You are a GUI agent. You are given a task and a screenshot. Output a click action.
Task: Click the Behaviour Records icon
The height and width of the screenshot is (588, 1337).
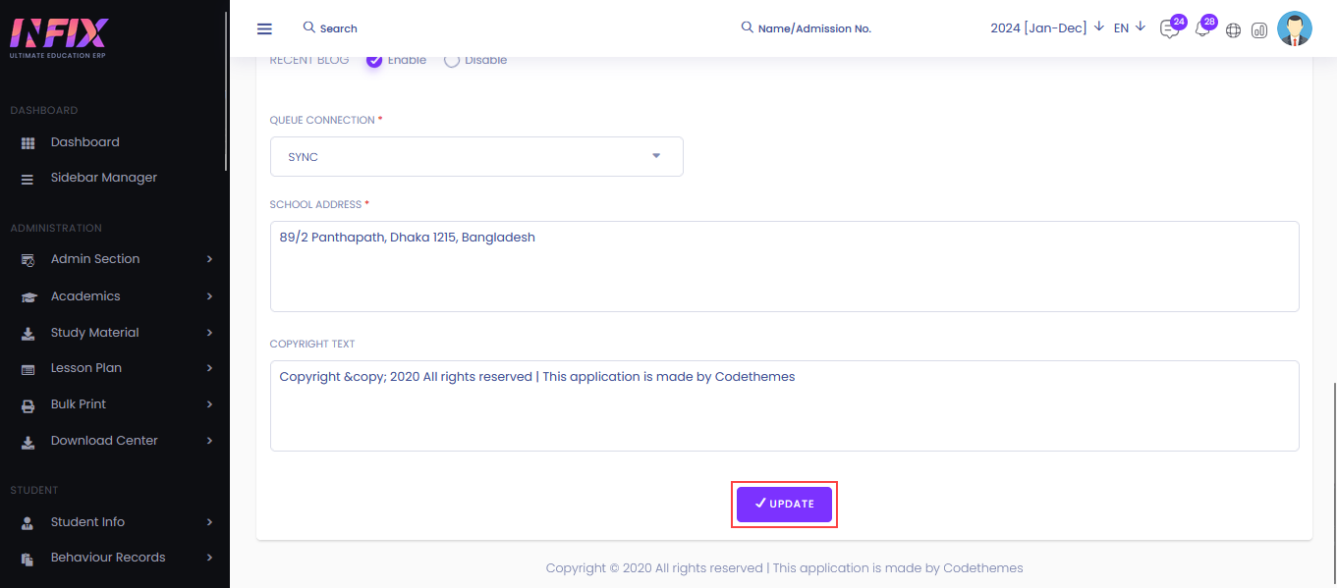pyautogui.click(x=28, y=559)
